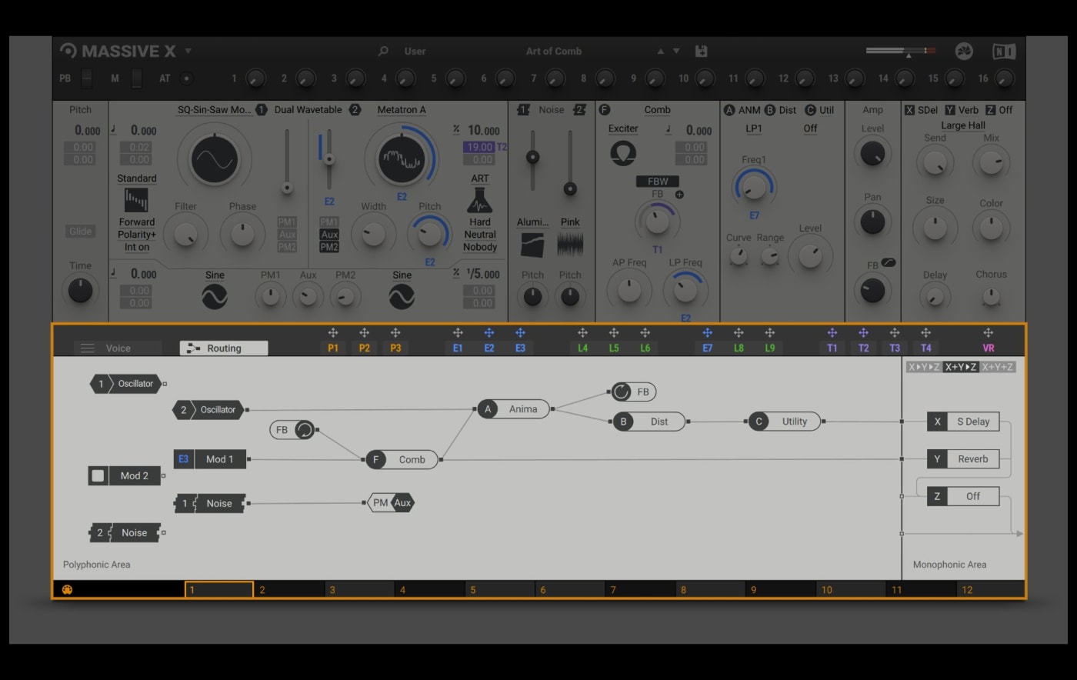Click the move handle above P1

333,333
